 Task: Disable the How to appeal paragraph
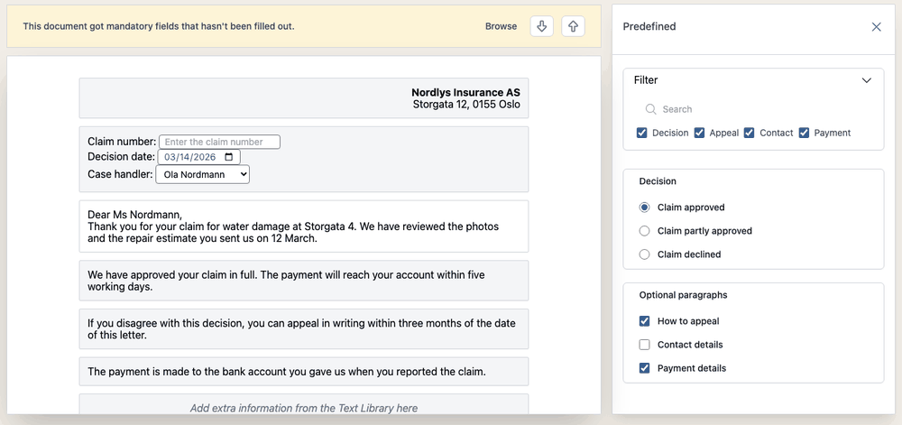click(x=645, y=321)
